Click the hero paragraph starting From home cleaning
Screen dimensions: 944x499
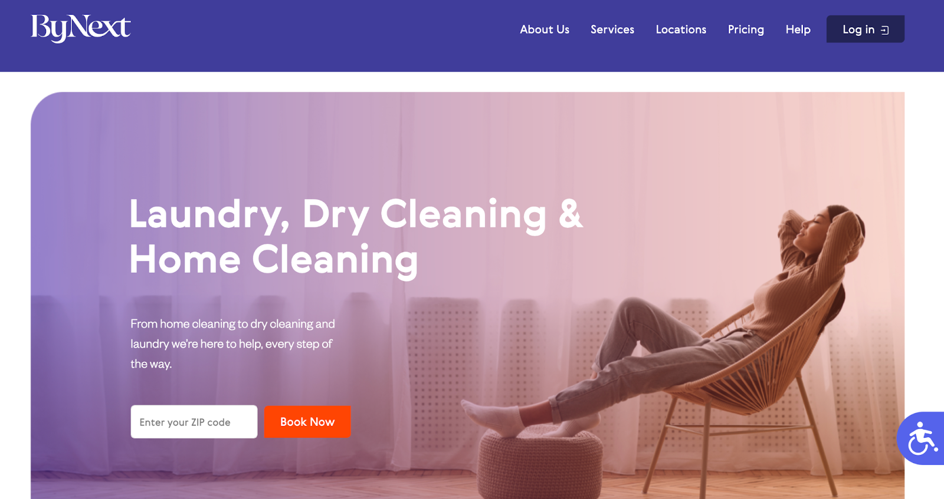(232, 343)
